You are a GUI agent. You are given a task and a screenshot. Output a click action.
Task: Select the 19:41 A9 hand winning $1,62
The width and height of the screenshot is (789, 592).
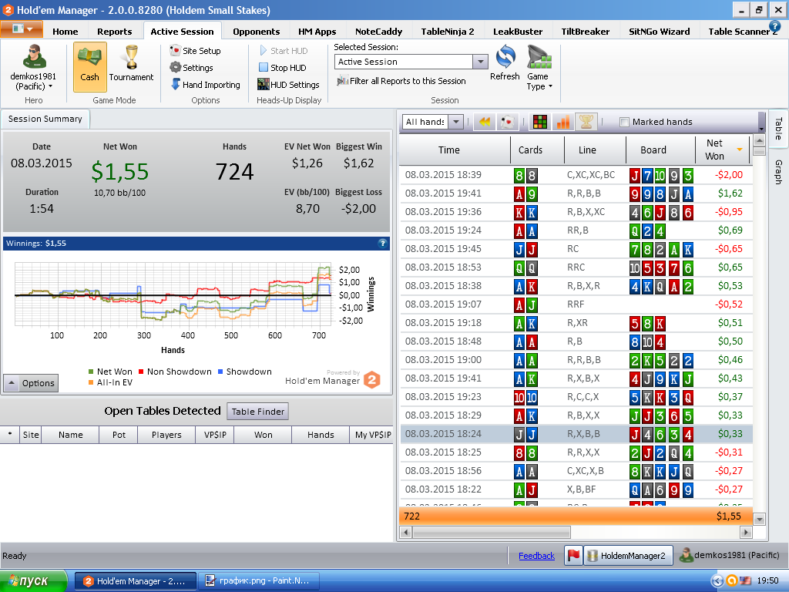[x=576, y=193]
